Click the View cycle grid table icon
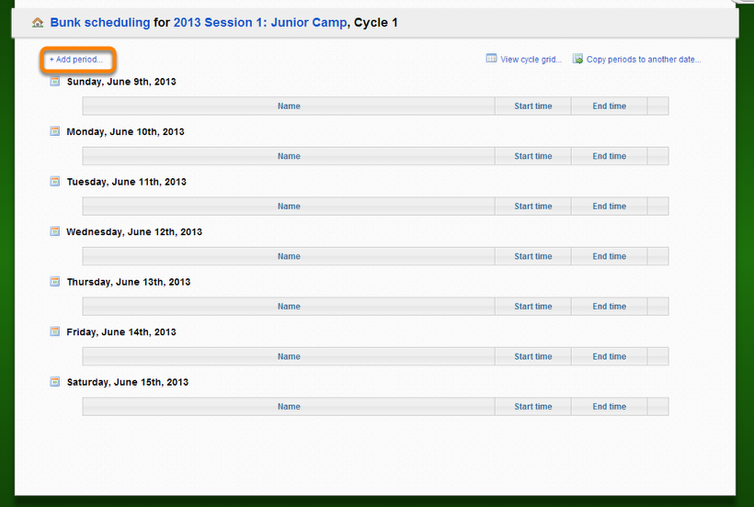This screenshot has height=507, width=754. coord(492,59)
